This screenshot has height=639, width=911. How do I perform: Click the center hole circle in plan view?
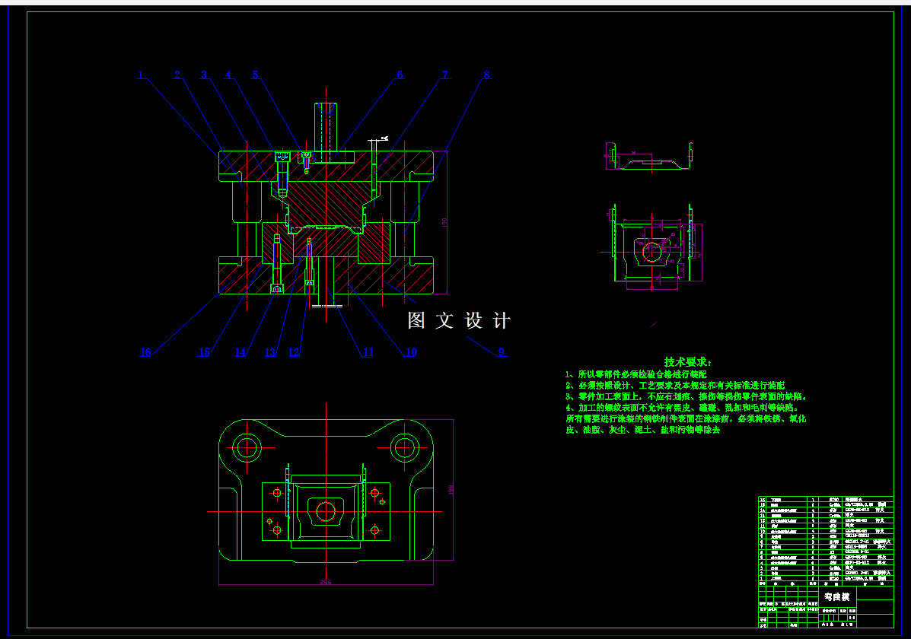326,512
